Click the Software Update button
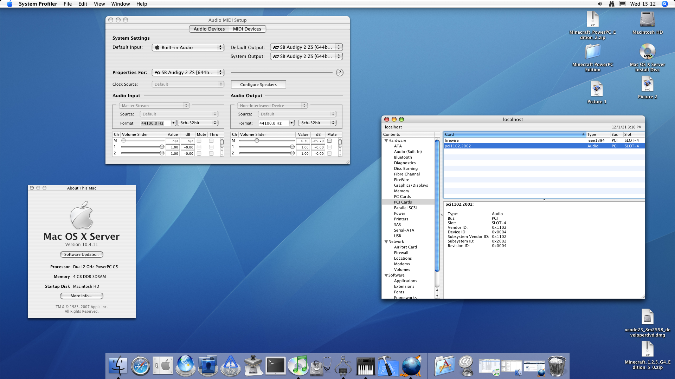The image size is (675, 379). coord(82,254)
